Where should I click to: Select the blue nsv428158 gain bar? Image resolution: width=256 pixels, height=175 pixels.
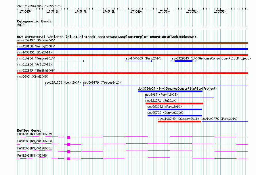(x=132, y=49)
